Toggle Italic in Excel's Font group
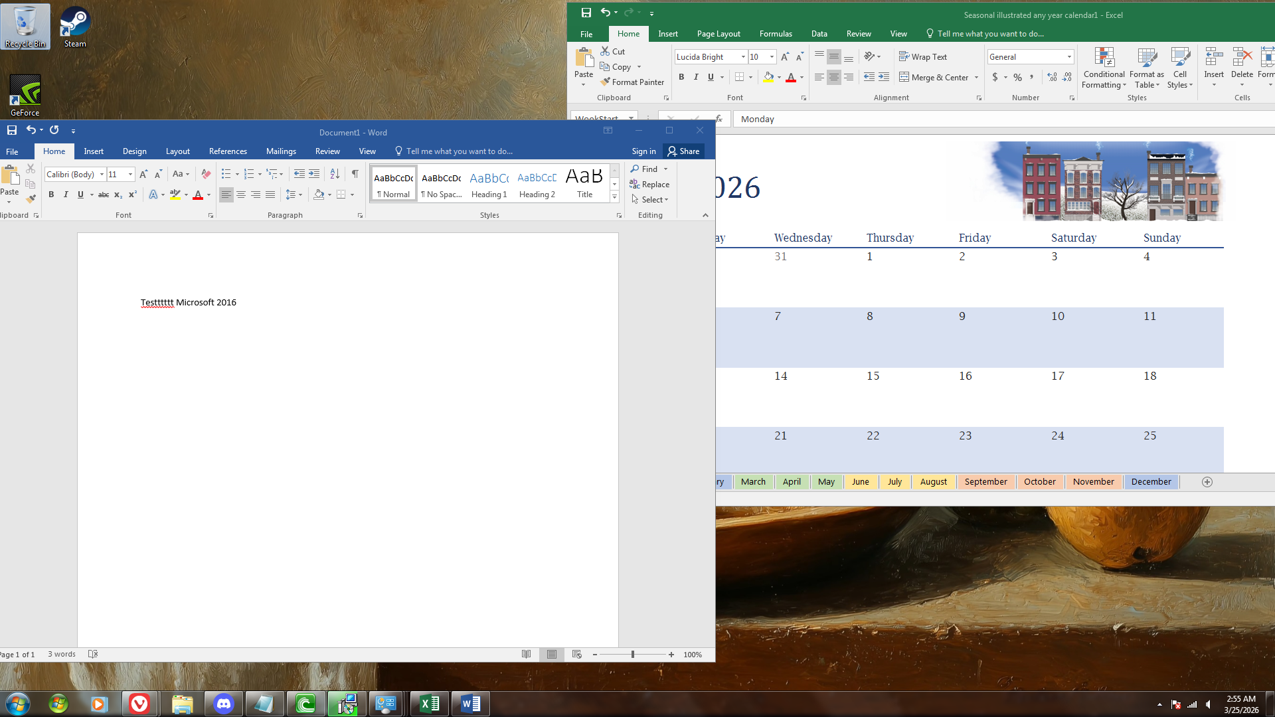This screenshot has width=1275, height=717. 696,77
